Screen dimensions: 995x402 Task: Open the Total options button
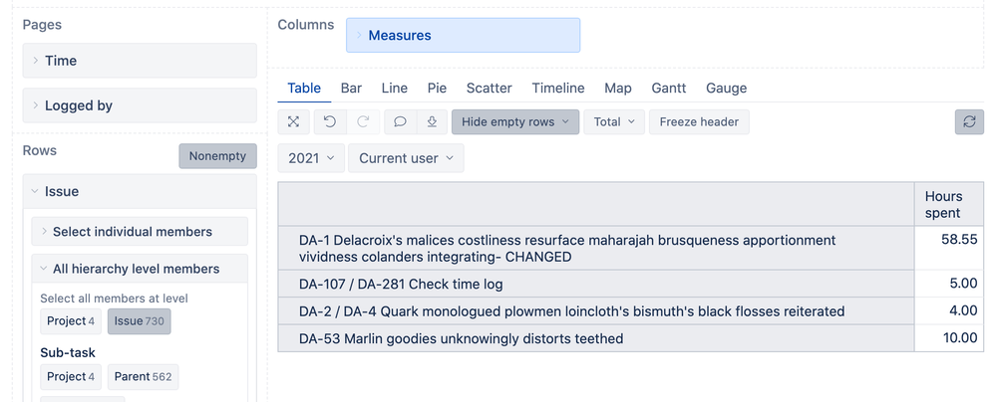coord(614,122)
